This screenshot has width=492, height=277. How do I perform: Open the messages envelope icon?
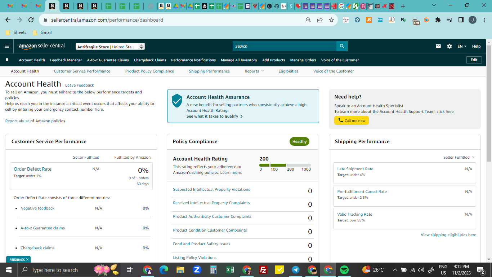click(x=438, y=46)
